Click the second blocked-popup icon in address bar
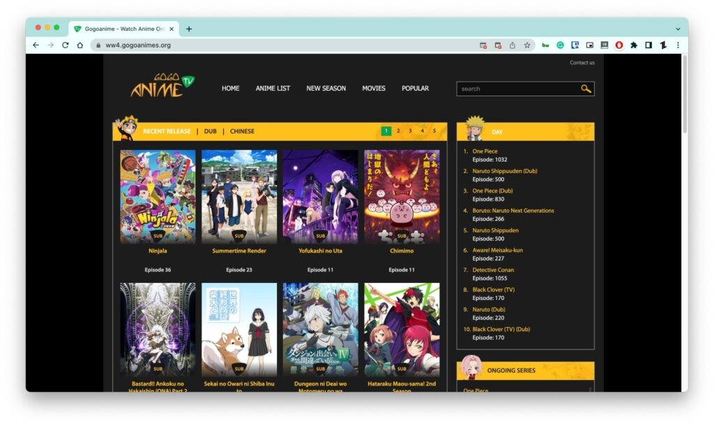Screen dimensions: 714x426 [498, 45]
